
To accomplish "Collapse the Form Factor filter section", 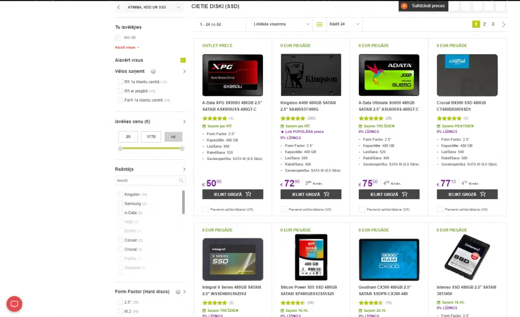I will (x=184, y=292).
